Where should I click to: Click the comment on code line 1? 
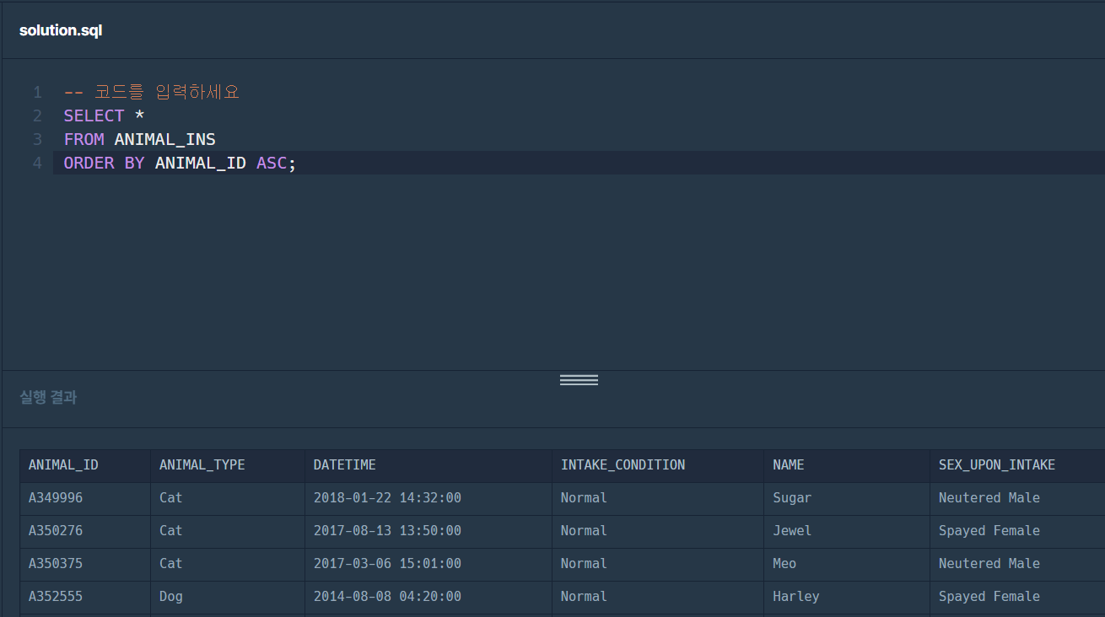[x=152, y=92]
